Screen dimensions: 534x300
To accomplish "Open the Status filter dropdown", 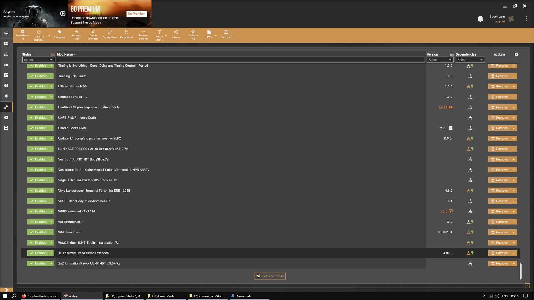I will (38, 60).
